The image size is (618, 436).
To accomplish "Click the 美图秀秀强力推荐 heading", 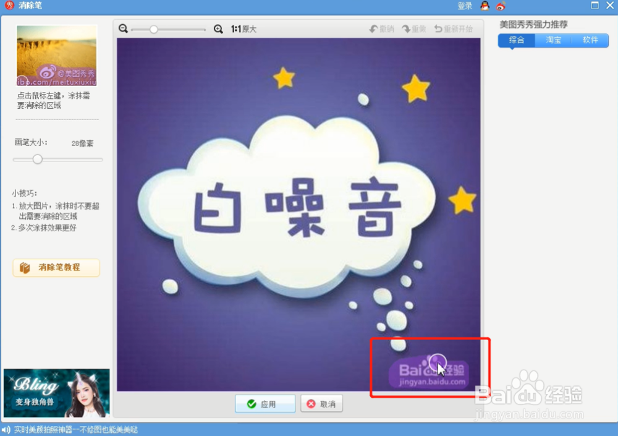I will (534, 25).
